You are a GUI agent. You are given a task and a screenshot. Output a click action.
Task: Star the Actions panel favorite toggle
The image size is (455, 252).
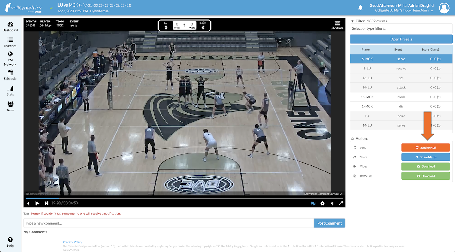(x=352, y=138)
